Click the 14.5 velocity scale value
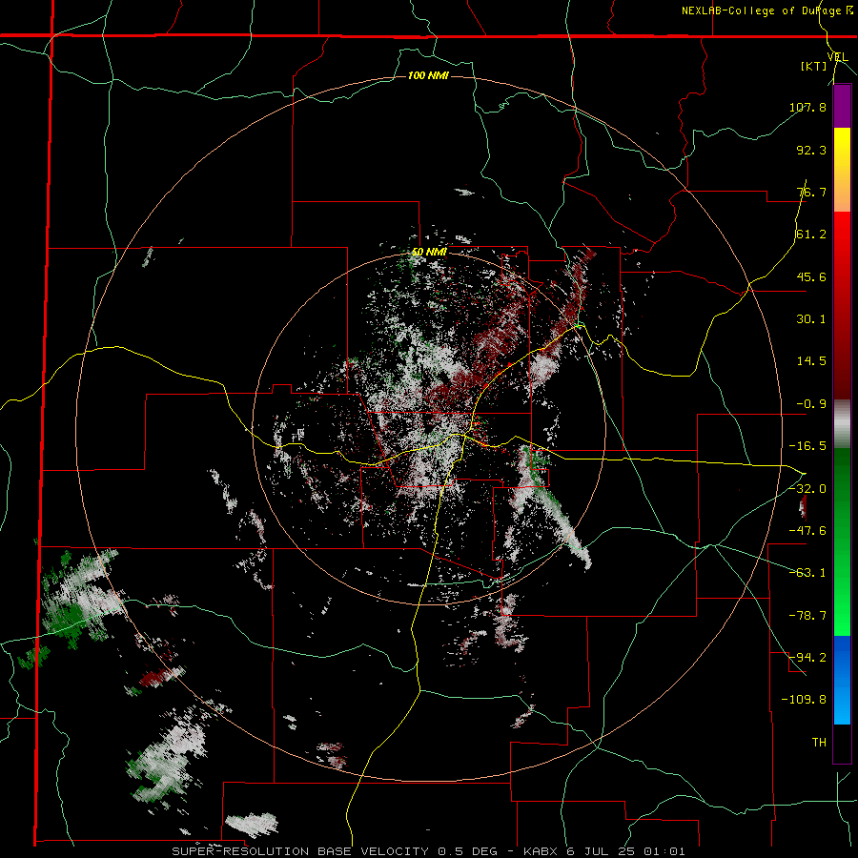The height and width of the screenshot is (858, 858). point(811,361)
